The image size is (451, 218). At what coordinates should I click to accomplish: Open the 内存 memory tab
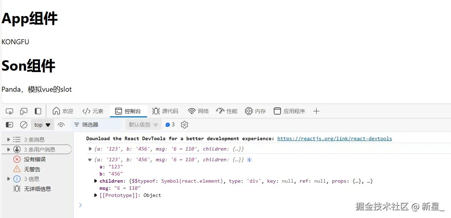[x=255, y=111]
